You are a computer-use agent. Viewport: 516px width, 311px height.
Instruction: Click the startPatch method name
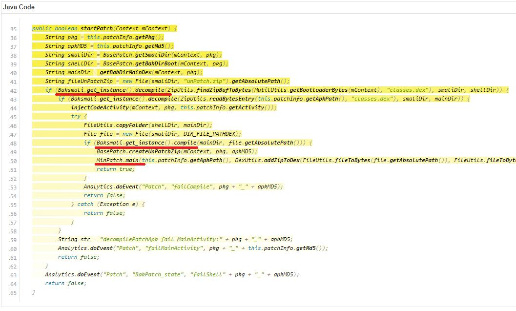coord(97,28)
